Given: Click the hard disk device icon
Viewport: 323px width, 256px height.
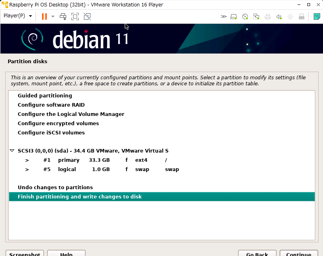Looking at the screenshot, I should click(234, 17).
